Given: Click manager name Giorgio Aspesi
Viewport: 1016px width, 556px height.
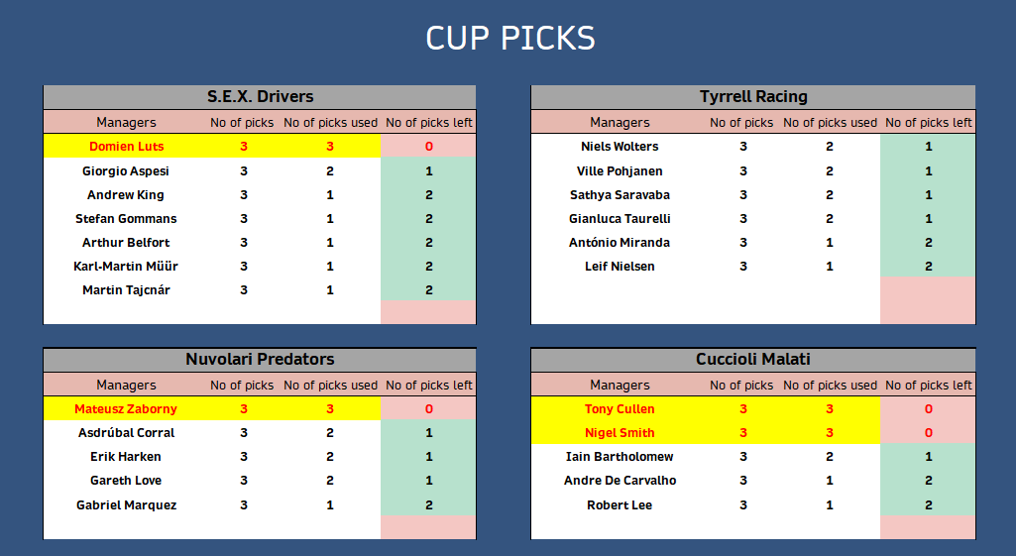Looking at the screenshot, I should pyautogui.click(x=126, y=171).
